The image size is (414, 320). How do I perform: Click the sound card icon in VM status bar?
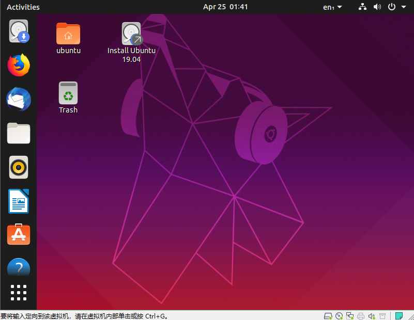click(x=372, y=316)
